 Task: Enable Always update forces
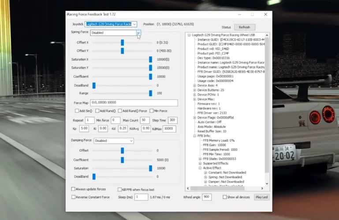[x=74, y=189]
